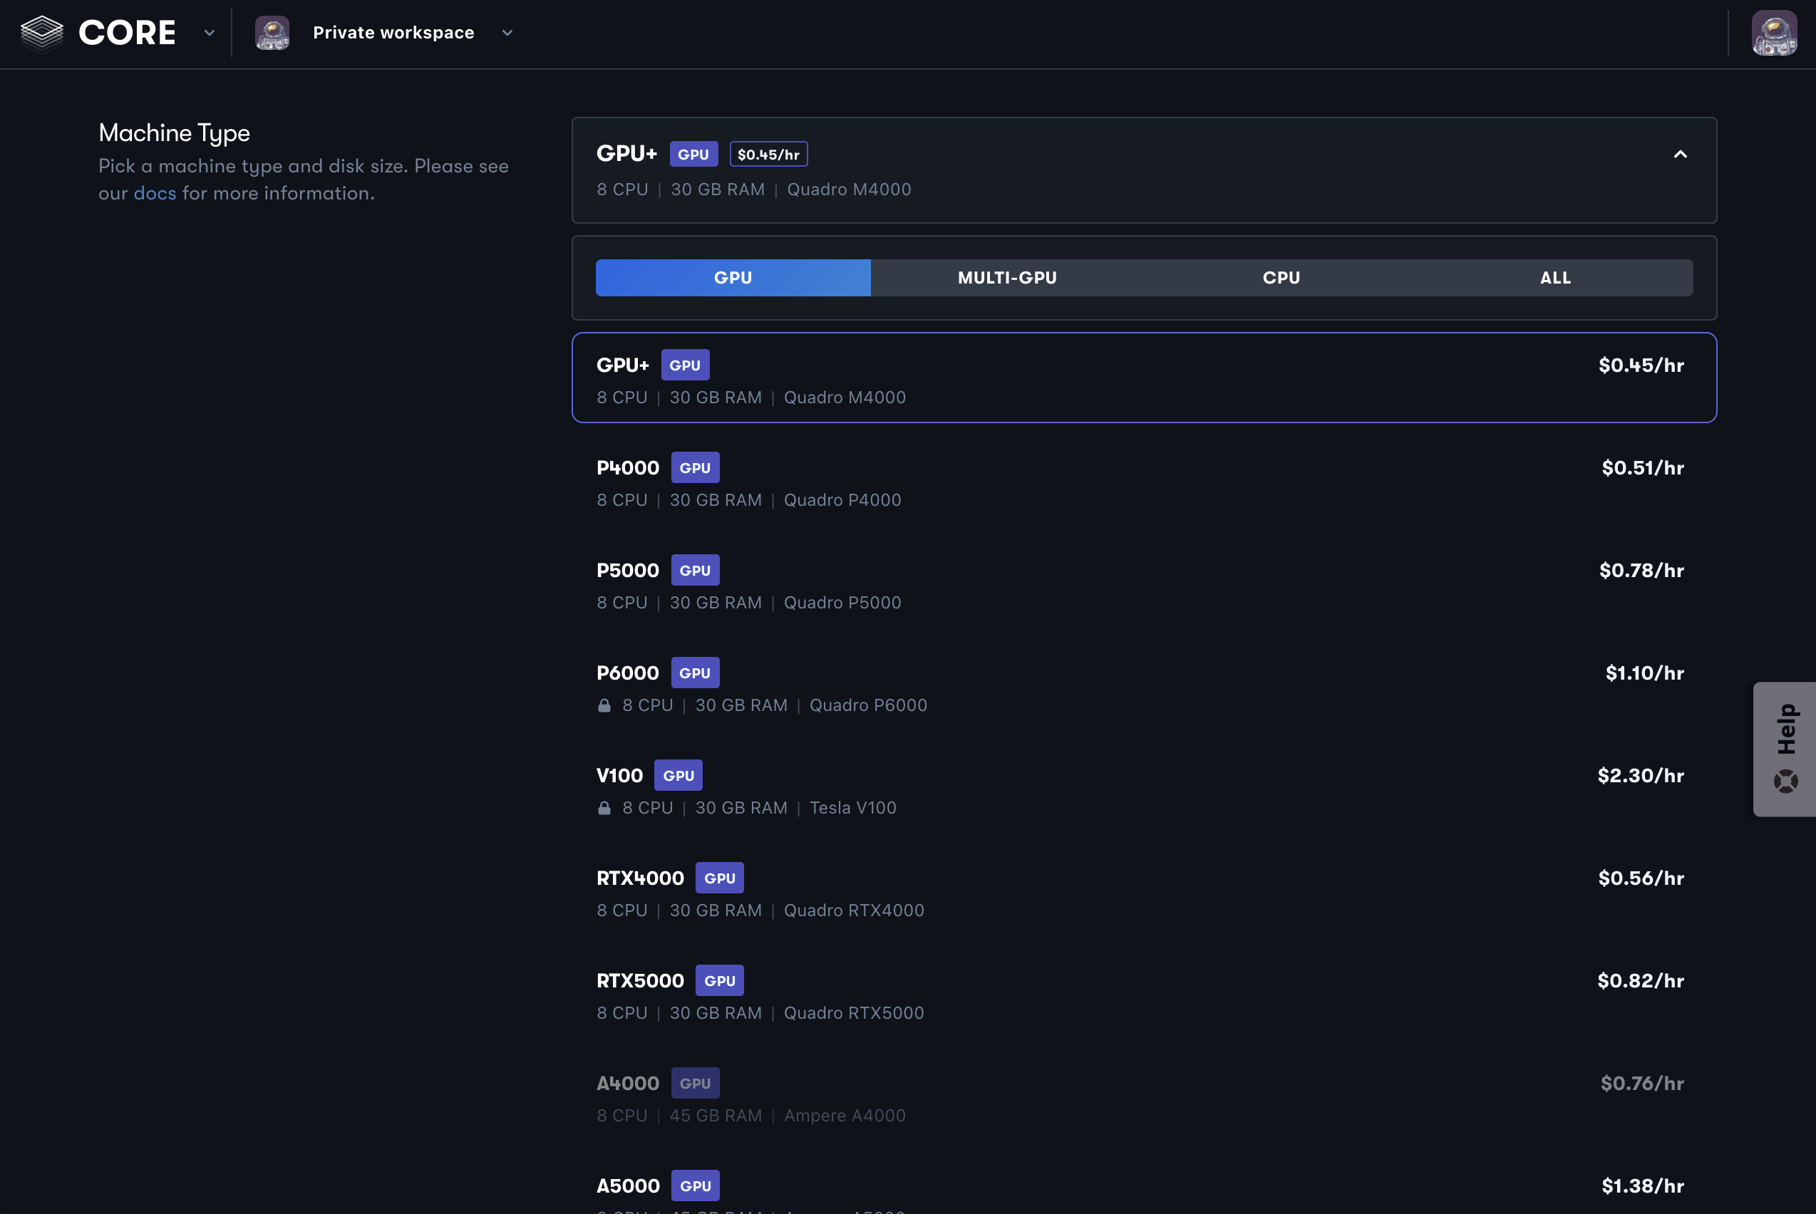The height and width of the screenshot is (1214, 1816).
Task: Open the user profile avatar menu
Action: click(1774, 33)
